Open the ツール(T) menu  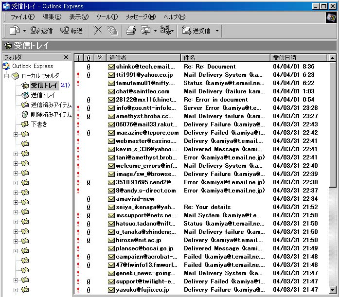click(x=107, y=17)
